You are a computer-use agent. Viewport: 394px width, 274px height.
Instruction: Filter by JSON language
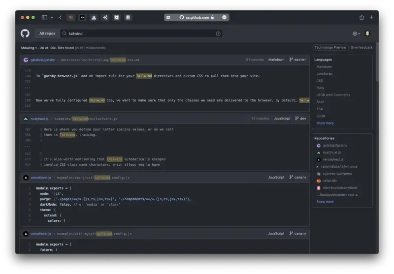321,116
